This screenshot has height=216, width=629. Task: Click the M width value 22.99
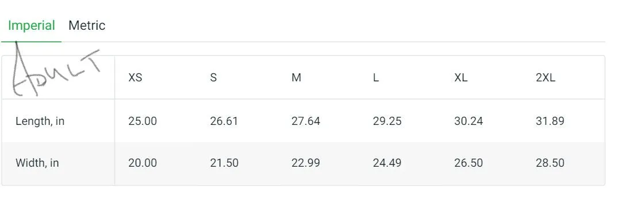(x=306, y=163)
